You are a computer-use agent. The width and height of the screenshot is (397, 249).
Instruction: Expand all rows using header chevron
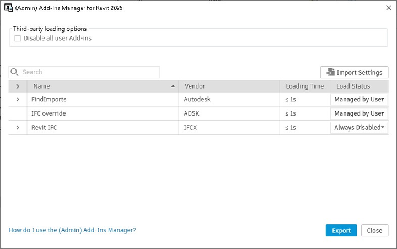click(x=18, y=86)
